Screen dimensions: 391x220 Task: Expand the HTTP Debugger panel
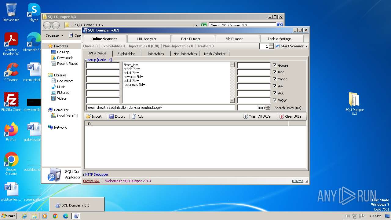coord(84,175)
